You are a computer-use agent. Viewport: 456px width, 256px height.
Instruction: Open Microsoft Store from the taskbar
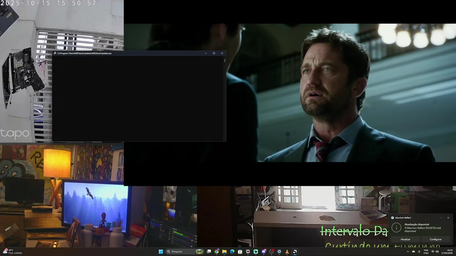pos(240,252)
